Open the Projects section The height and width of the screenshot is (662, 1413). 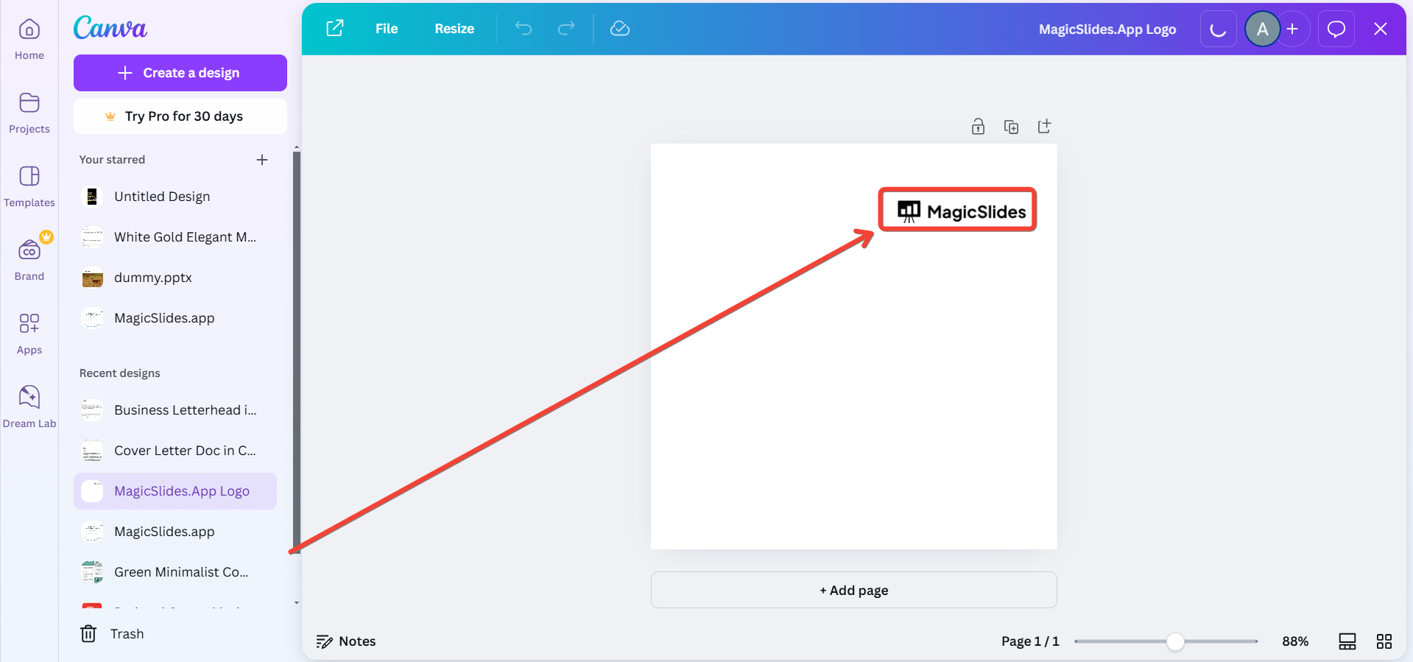(29, 113)
